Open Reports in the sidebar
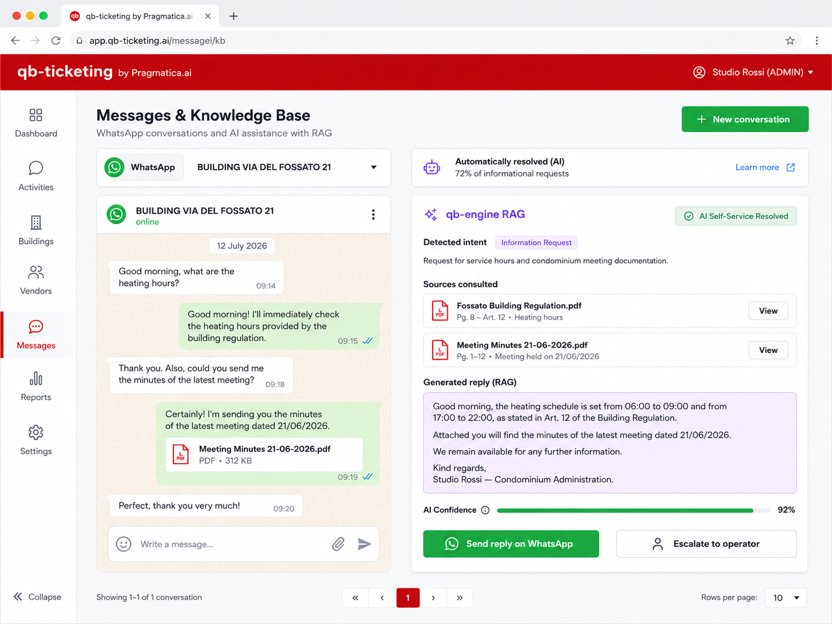The image size is (832, 624). [x=36, y=386]
